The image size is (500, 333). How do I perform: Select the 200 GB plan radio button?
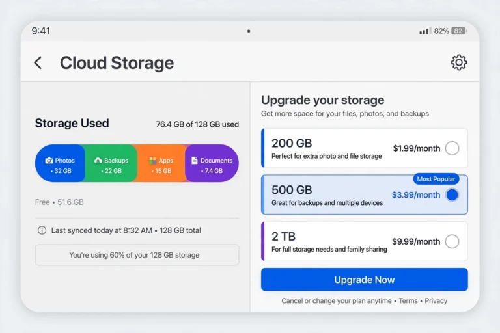tap(452, 148)
